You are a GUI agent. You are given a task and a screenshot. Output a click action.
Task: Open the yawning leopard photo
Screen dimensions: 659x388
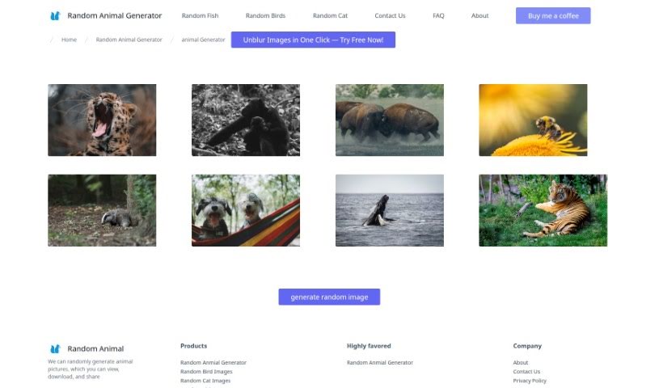coord(102,120)
